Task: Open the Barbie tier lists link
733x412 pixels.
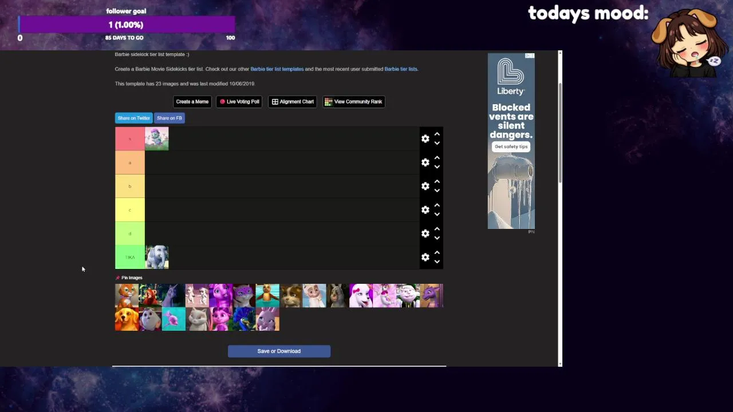Action: [401, 69]
